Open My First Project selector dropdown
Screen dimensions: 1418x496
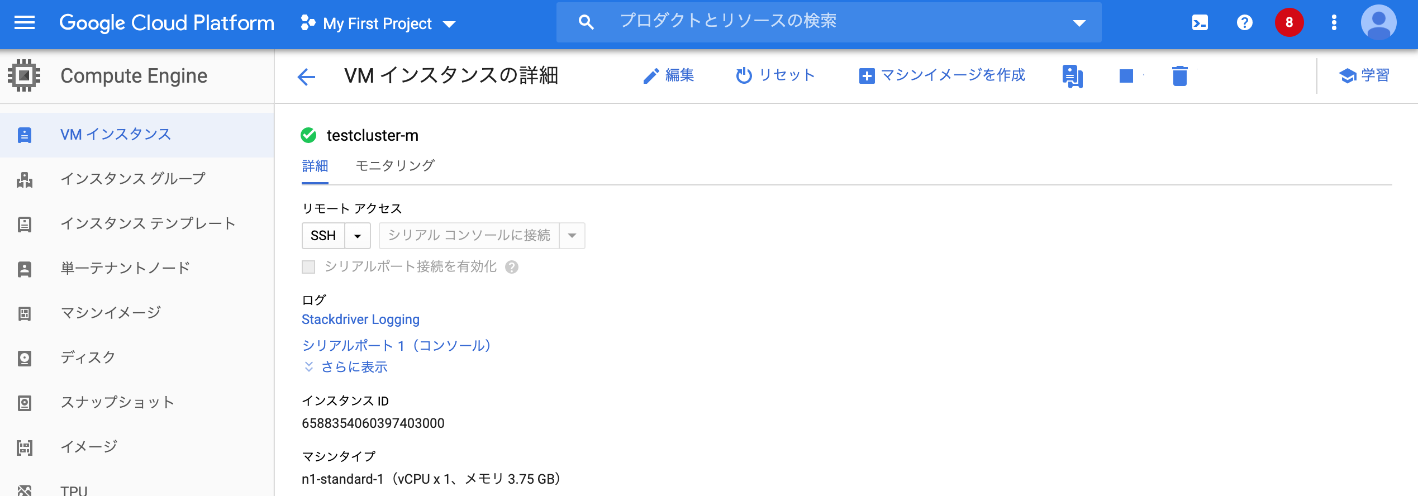pos(378,23)
